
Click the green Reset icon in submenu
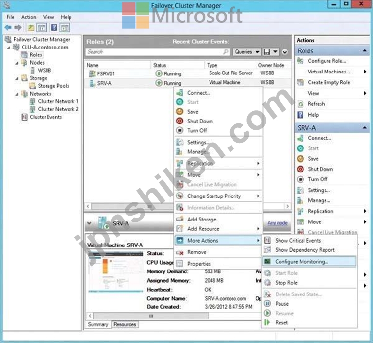(x=267, y=322)
